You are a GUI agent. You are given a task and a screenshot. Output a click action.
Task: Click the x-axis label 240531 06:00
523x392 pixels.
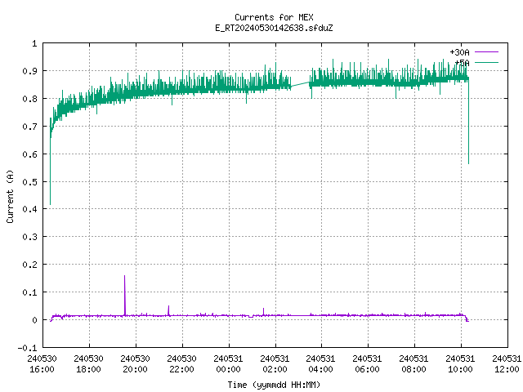click(x=367, y=363)
